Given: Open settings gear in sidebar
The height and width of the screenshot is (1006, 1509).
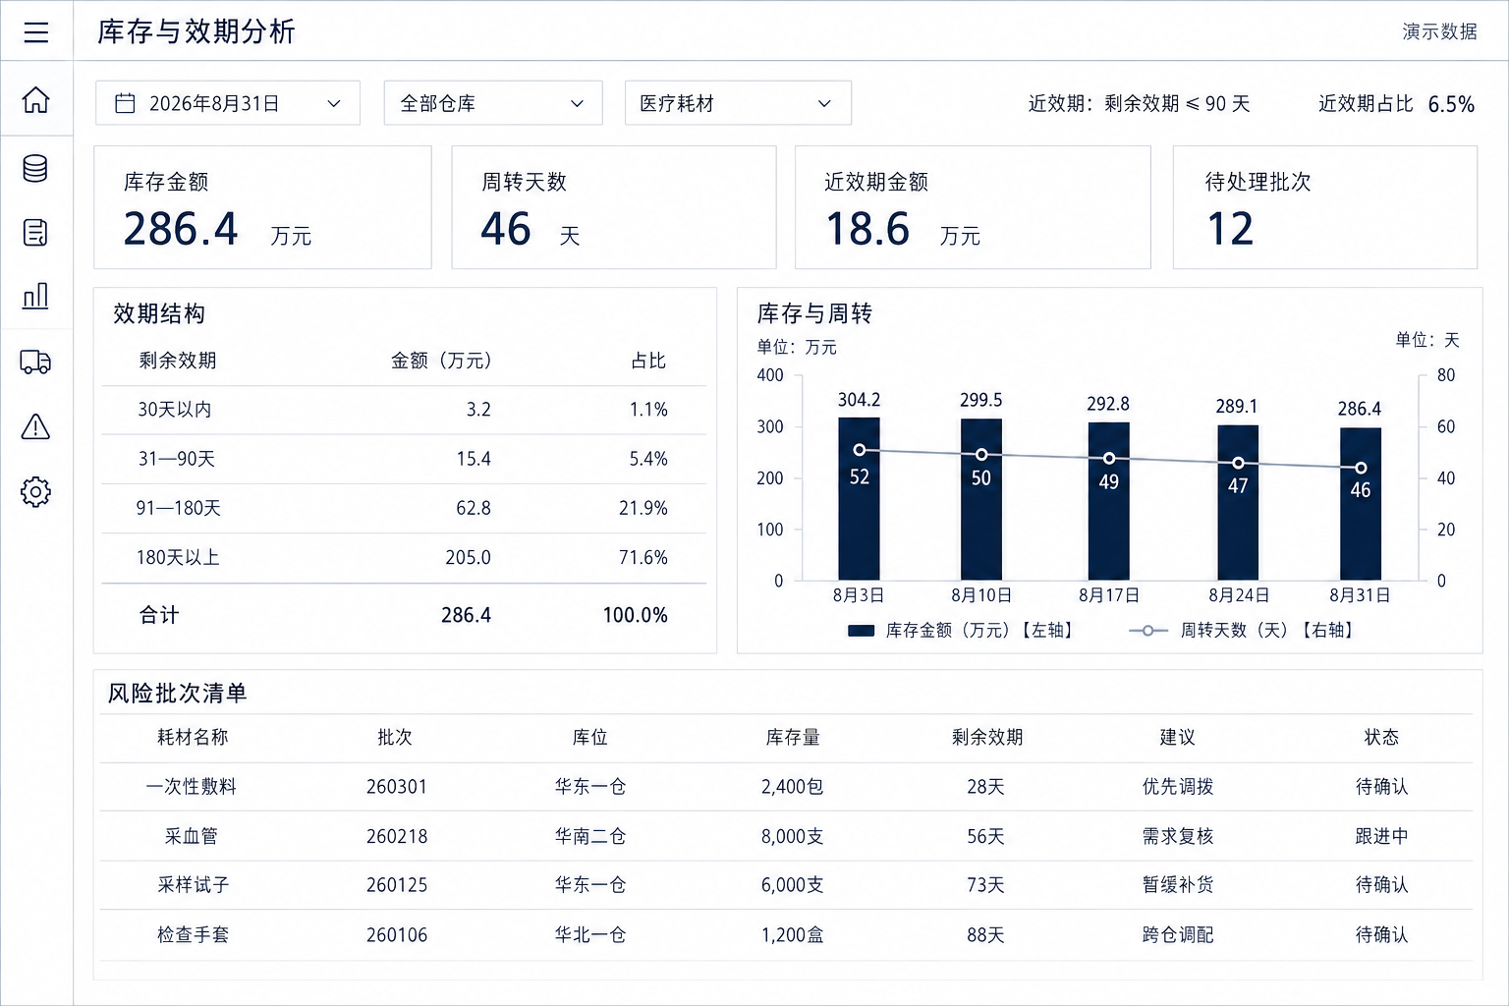Looking at the screenshot, I should coord(35,491).
